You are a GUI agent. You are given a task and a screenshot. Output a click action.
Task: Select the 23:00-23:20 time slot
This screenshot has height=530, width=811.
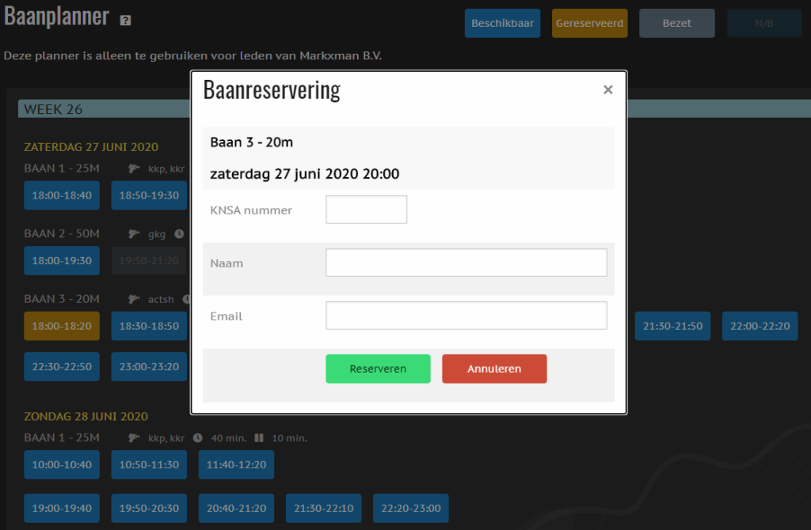(x=149, y=367)
